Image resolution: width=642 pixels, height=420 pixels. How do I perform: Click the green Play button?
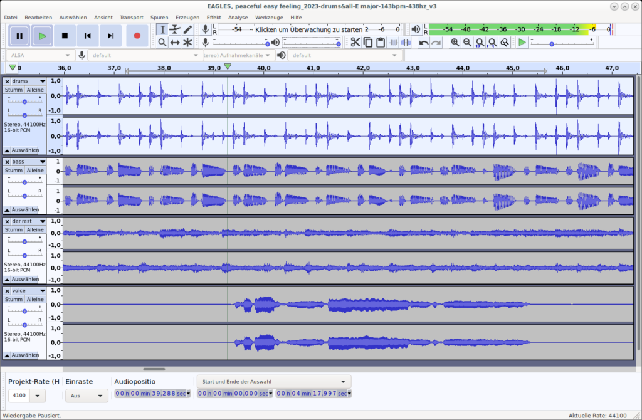(x=42, y=36)
